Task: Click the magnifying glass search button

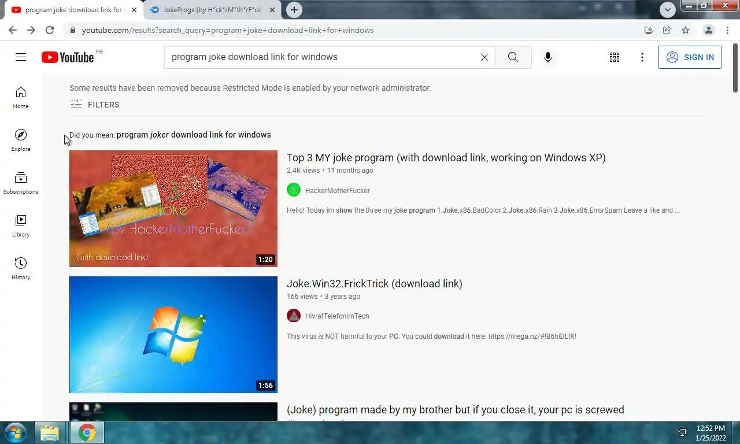Action: [513, 57]
